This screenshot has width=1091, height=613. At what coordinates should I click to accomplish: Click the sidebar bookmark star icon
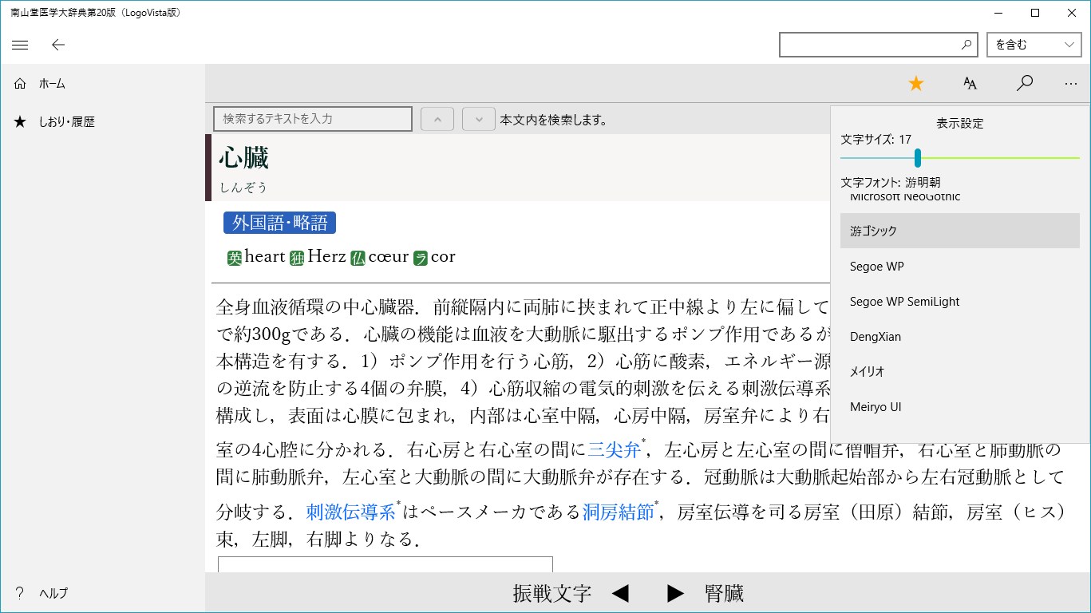20,122
